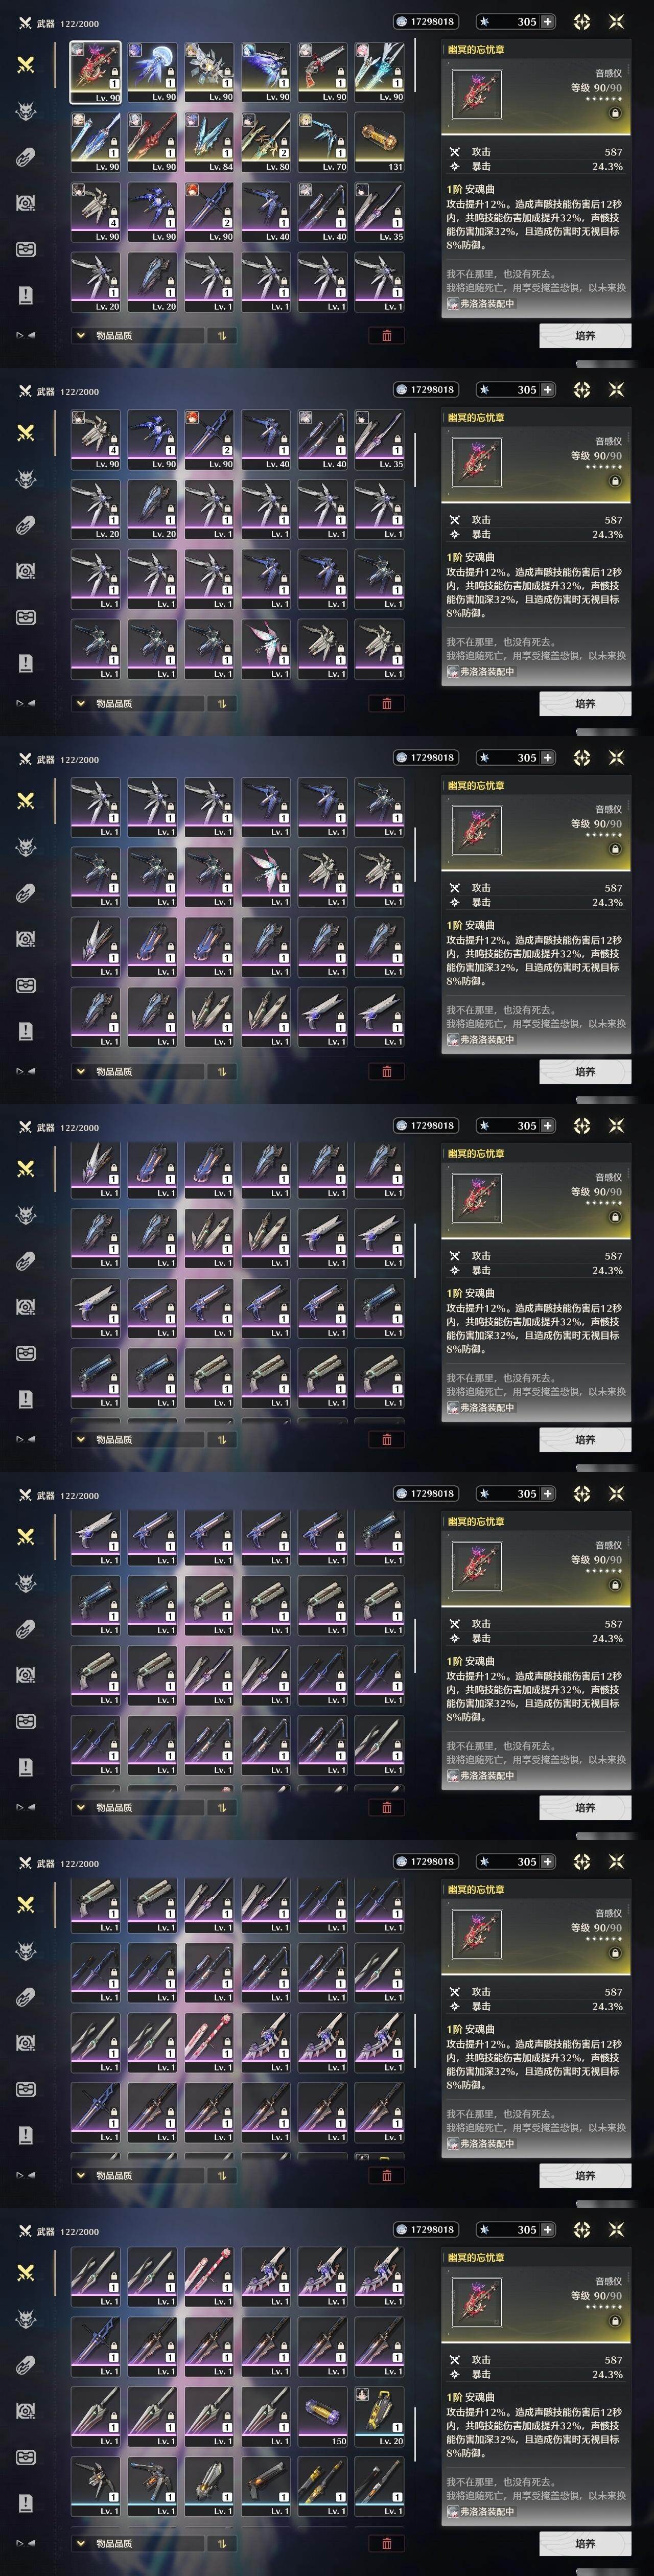Toggle sort order arrows in the topmost view
Viewport: 654px width, 2576px height.
click(222, 336)
